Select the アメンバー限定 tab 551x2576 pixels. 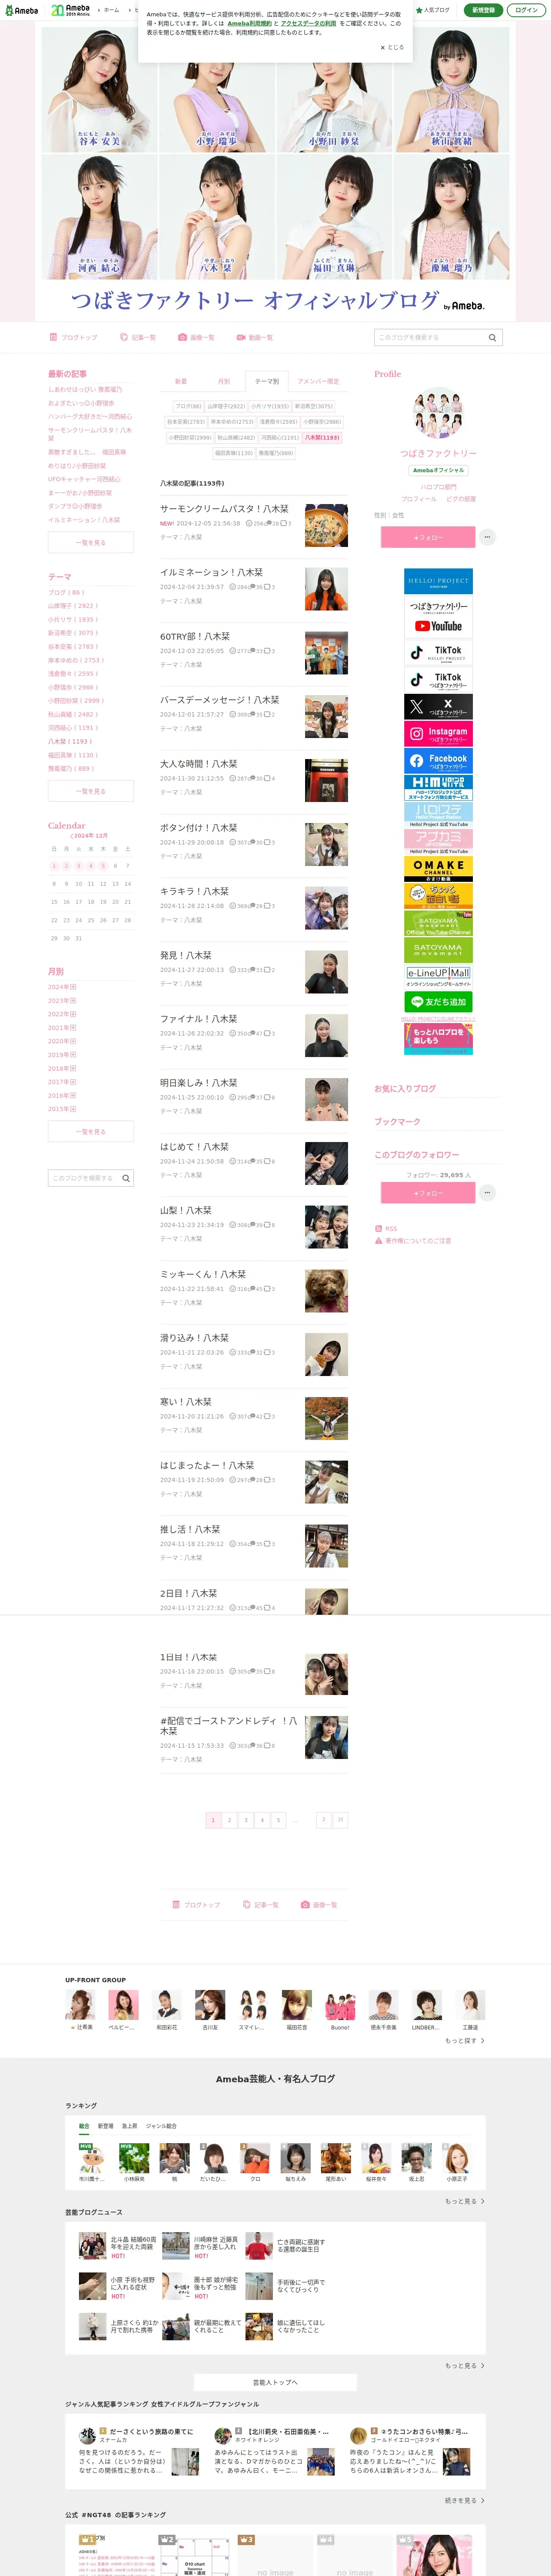point(318,381)
